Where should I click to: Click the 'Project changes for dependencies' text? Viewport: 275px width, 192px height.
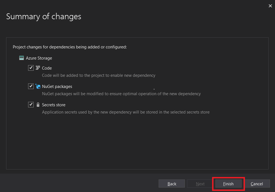70,47
